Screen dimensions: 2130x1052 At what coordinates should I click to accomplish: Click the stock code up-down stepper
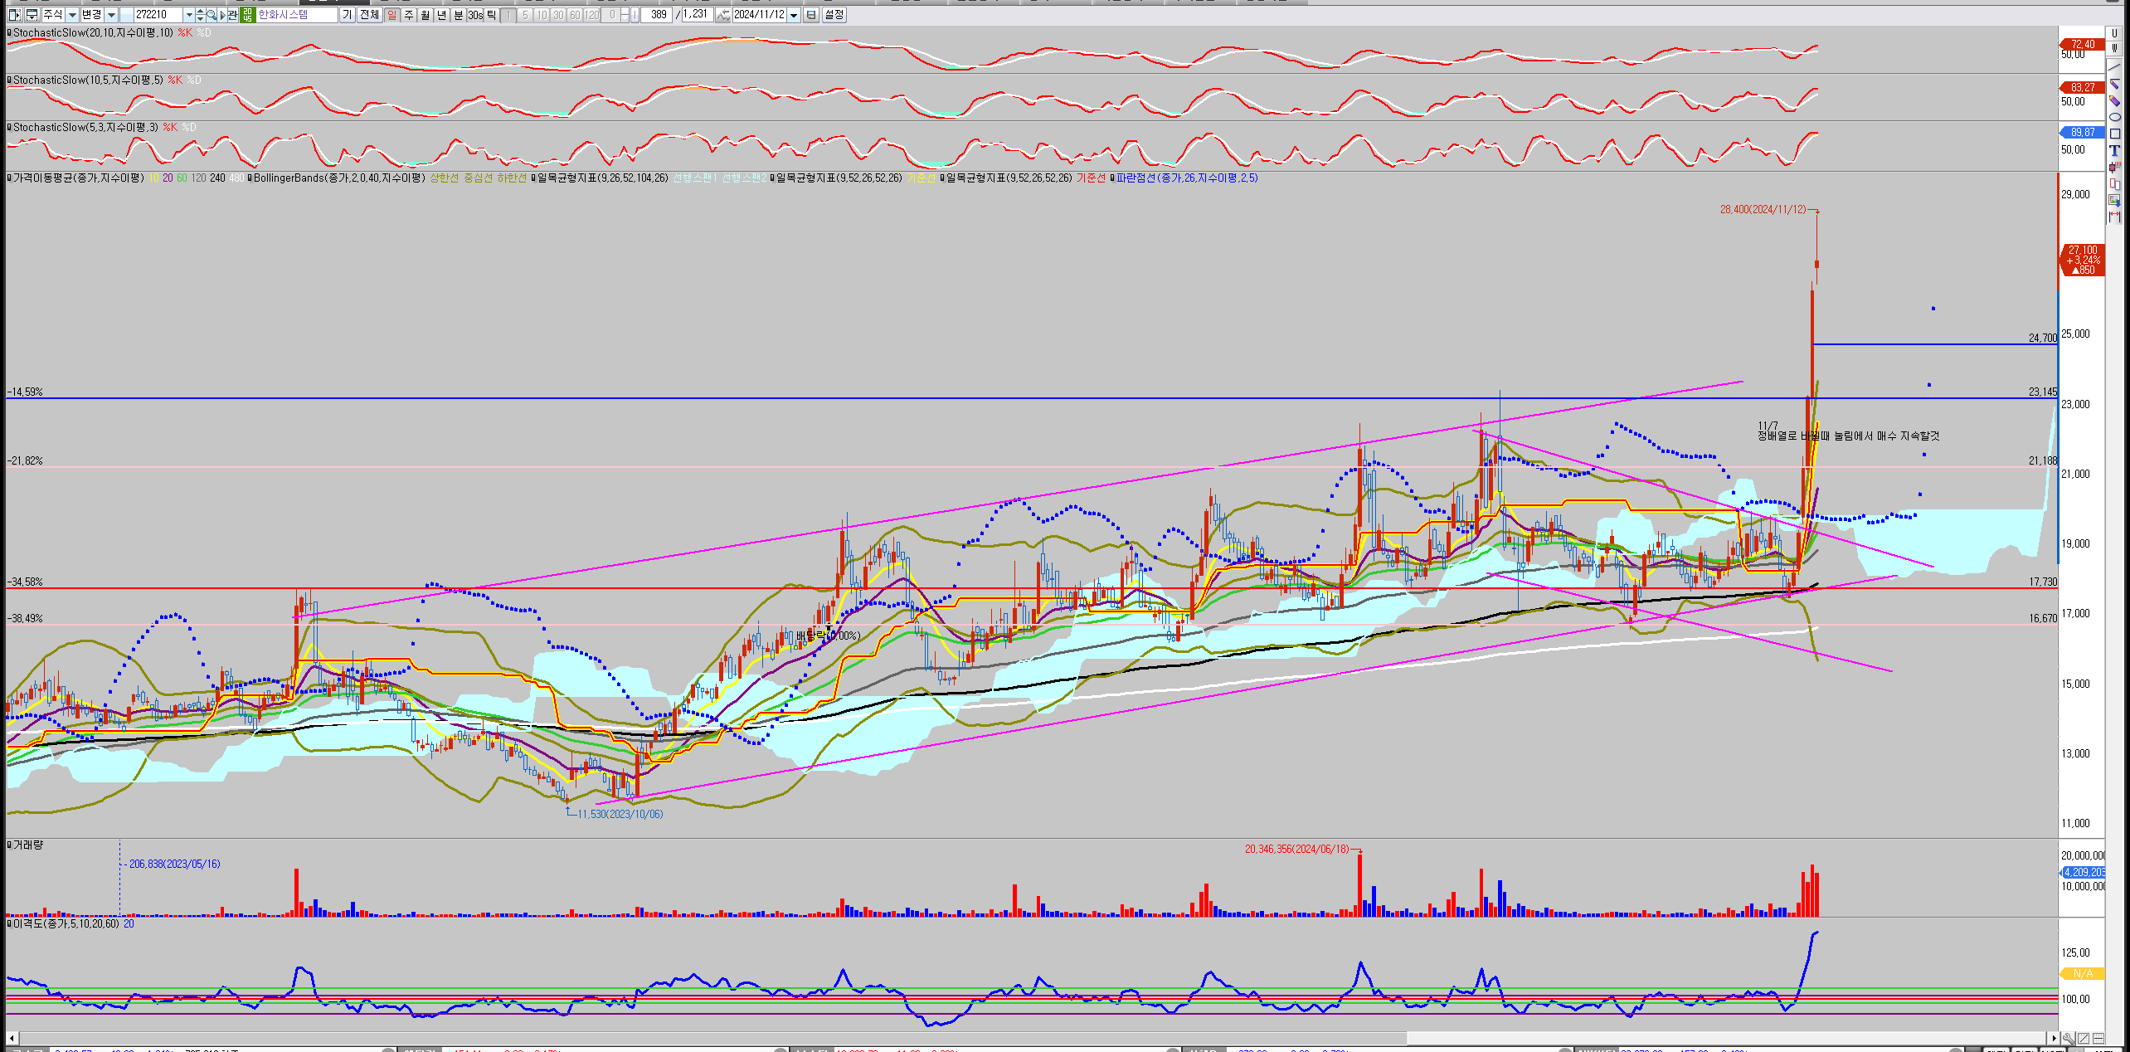[200, 15]
